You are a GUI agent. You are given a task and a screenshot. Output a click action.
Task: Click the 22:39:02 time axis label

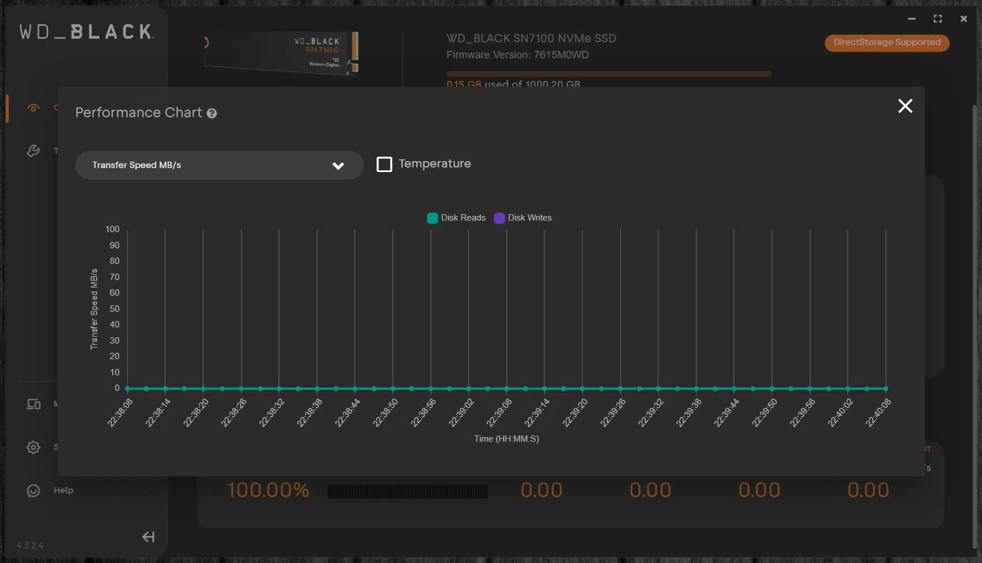click(461, 412)
